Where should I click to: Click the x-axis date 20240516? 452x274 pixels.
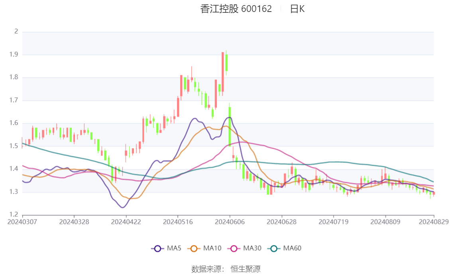pos(178,222)
